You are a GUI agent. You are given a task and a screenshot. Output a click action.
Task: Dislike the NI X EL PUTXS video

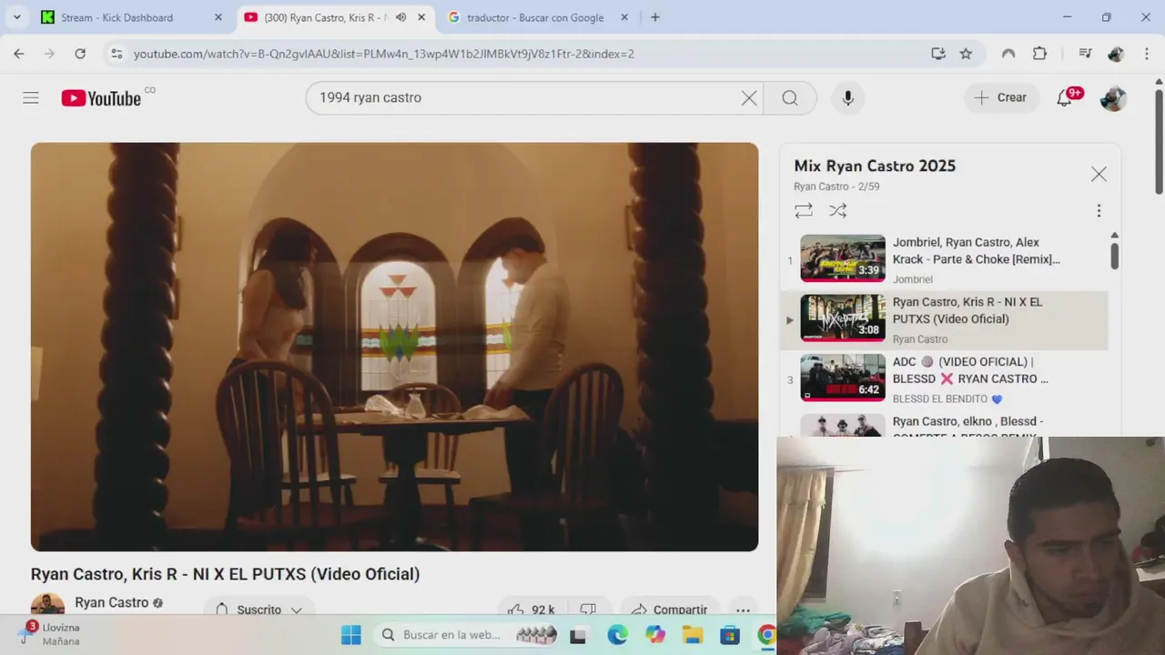[588, 610]
